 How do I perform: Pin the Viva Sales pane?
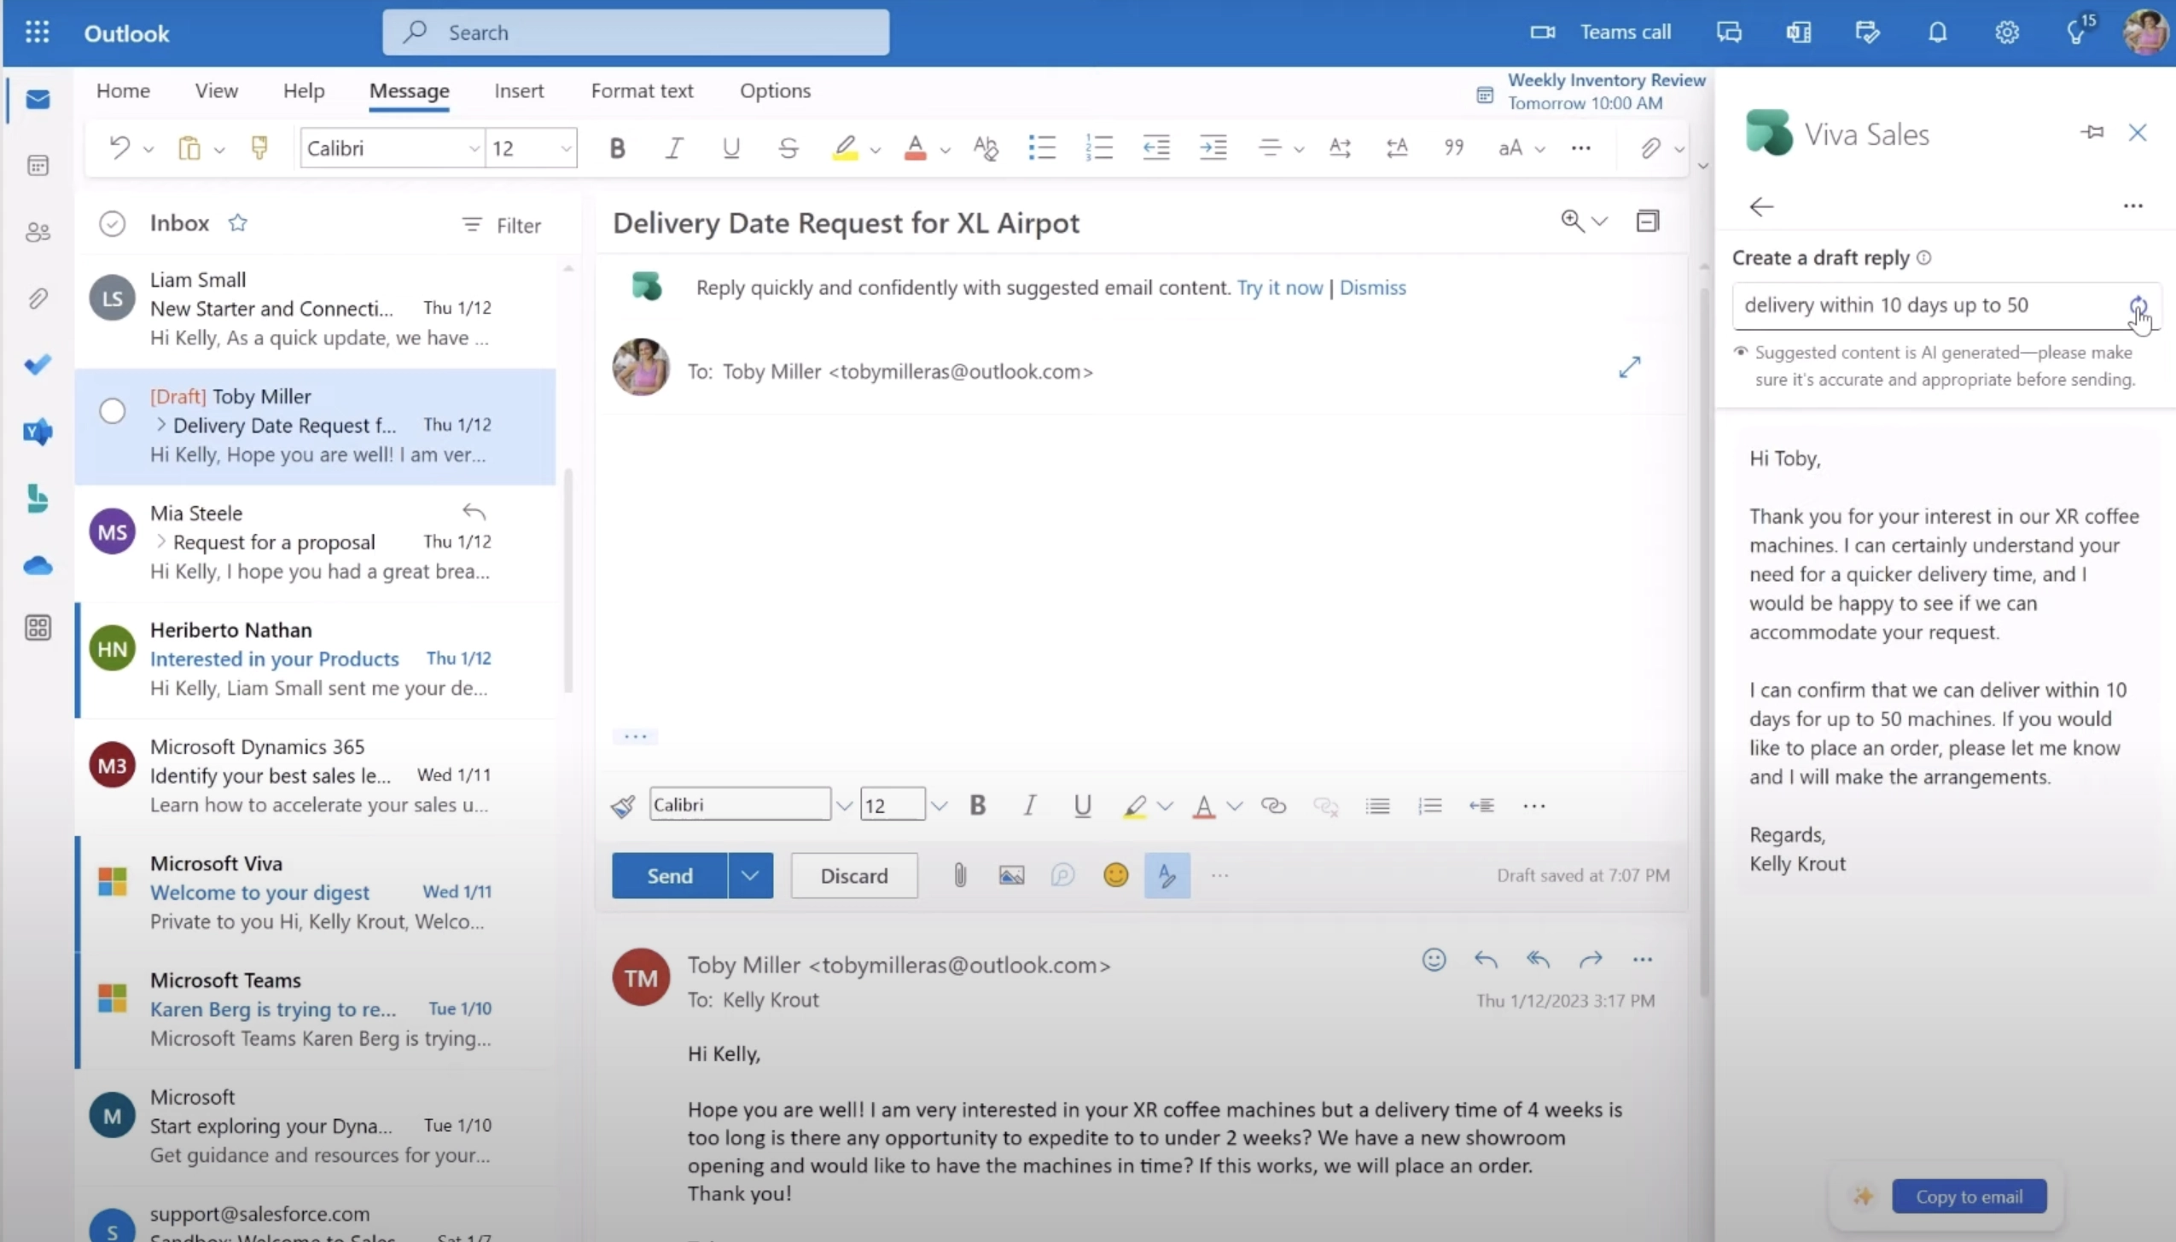(x=2092, y=132)
